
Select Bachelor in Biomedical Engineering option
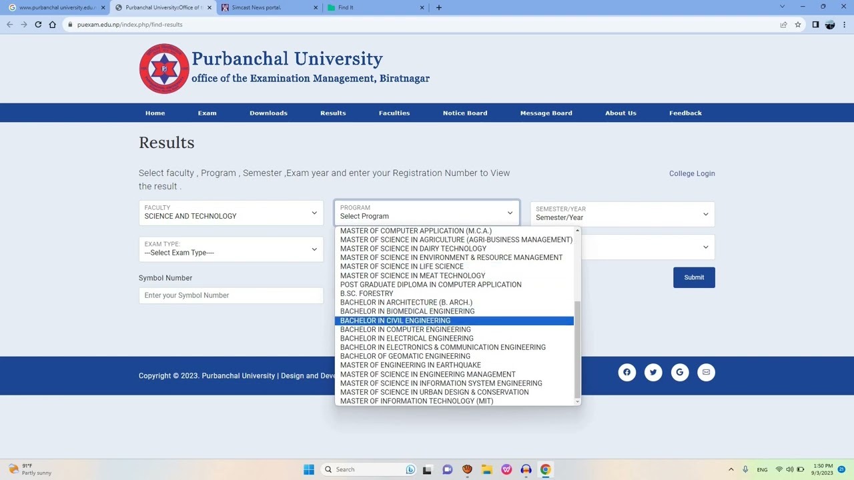(x=454, y=311)
